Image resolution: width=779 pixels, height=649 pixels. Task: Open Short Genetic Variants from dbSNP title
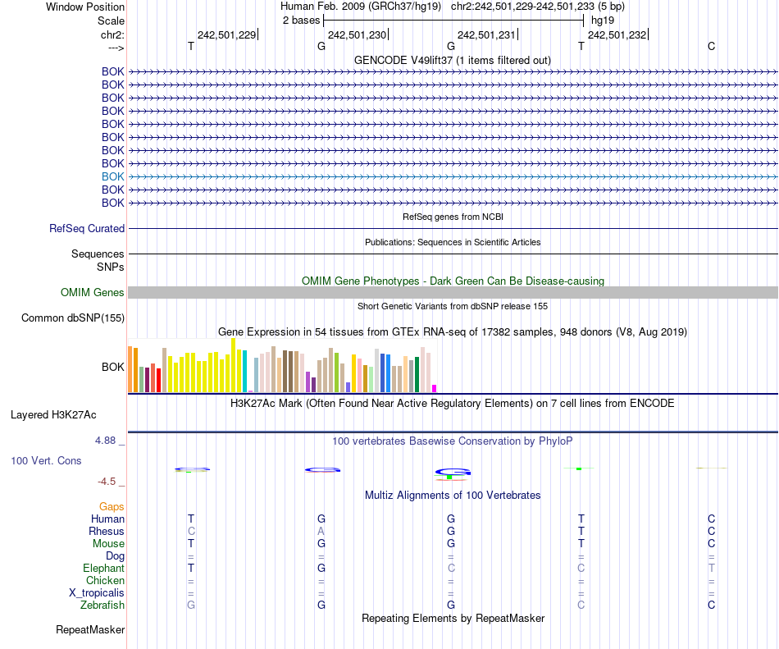453,306
